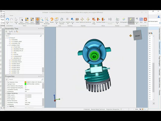Open the Visibility dropdown

point(68,24)
